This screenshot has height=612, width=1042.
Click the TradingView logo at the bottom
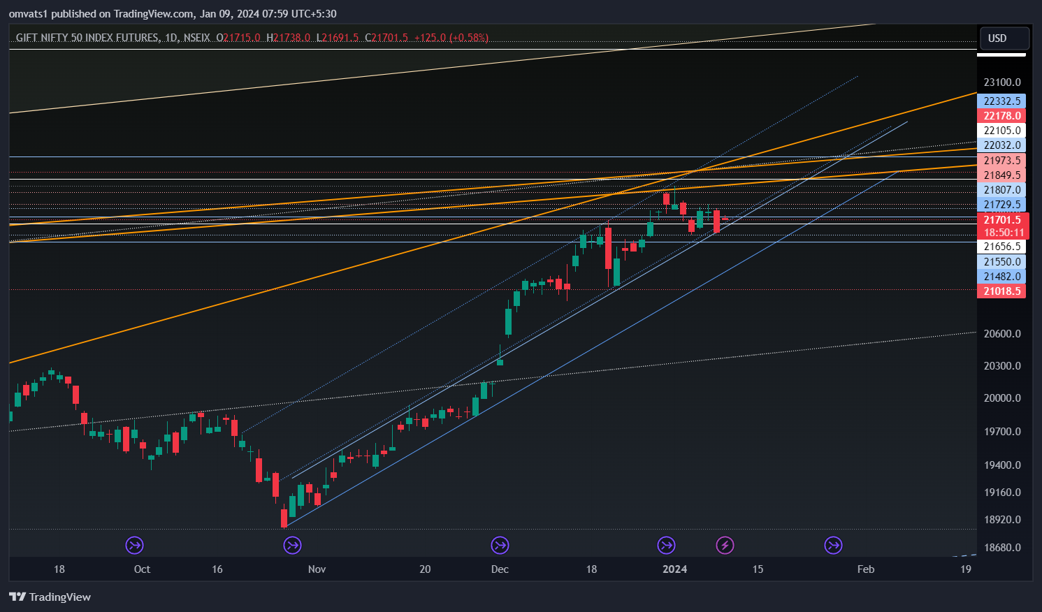pos(50,597)
